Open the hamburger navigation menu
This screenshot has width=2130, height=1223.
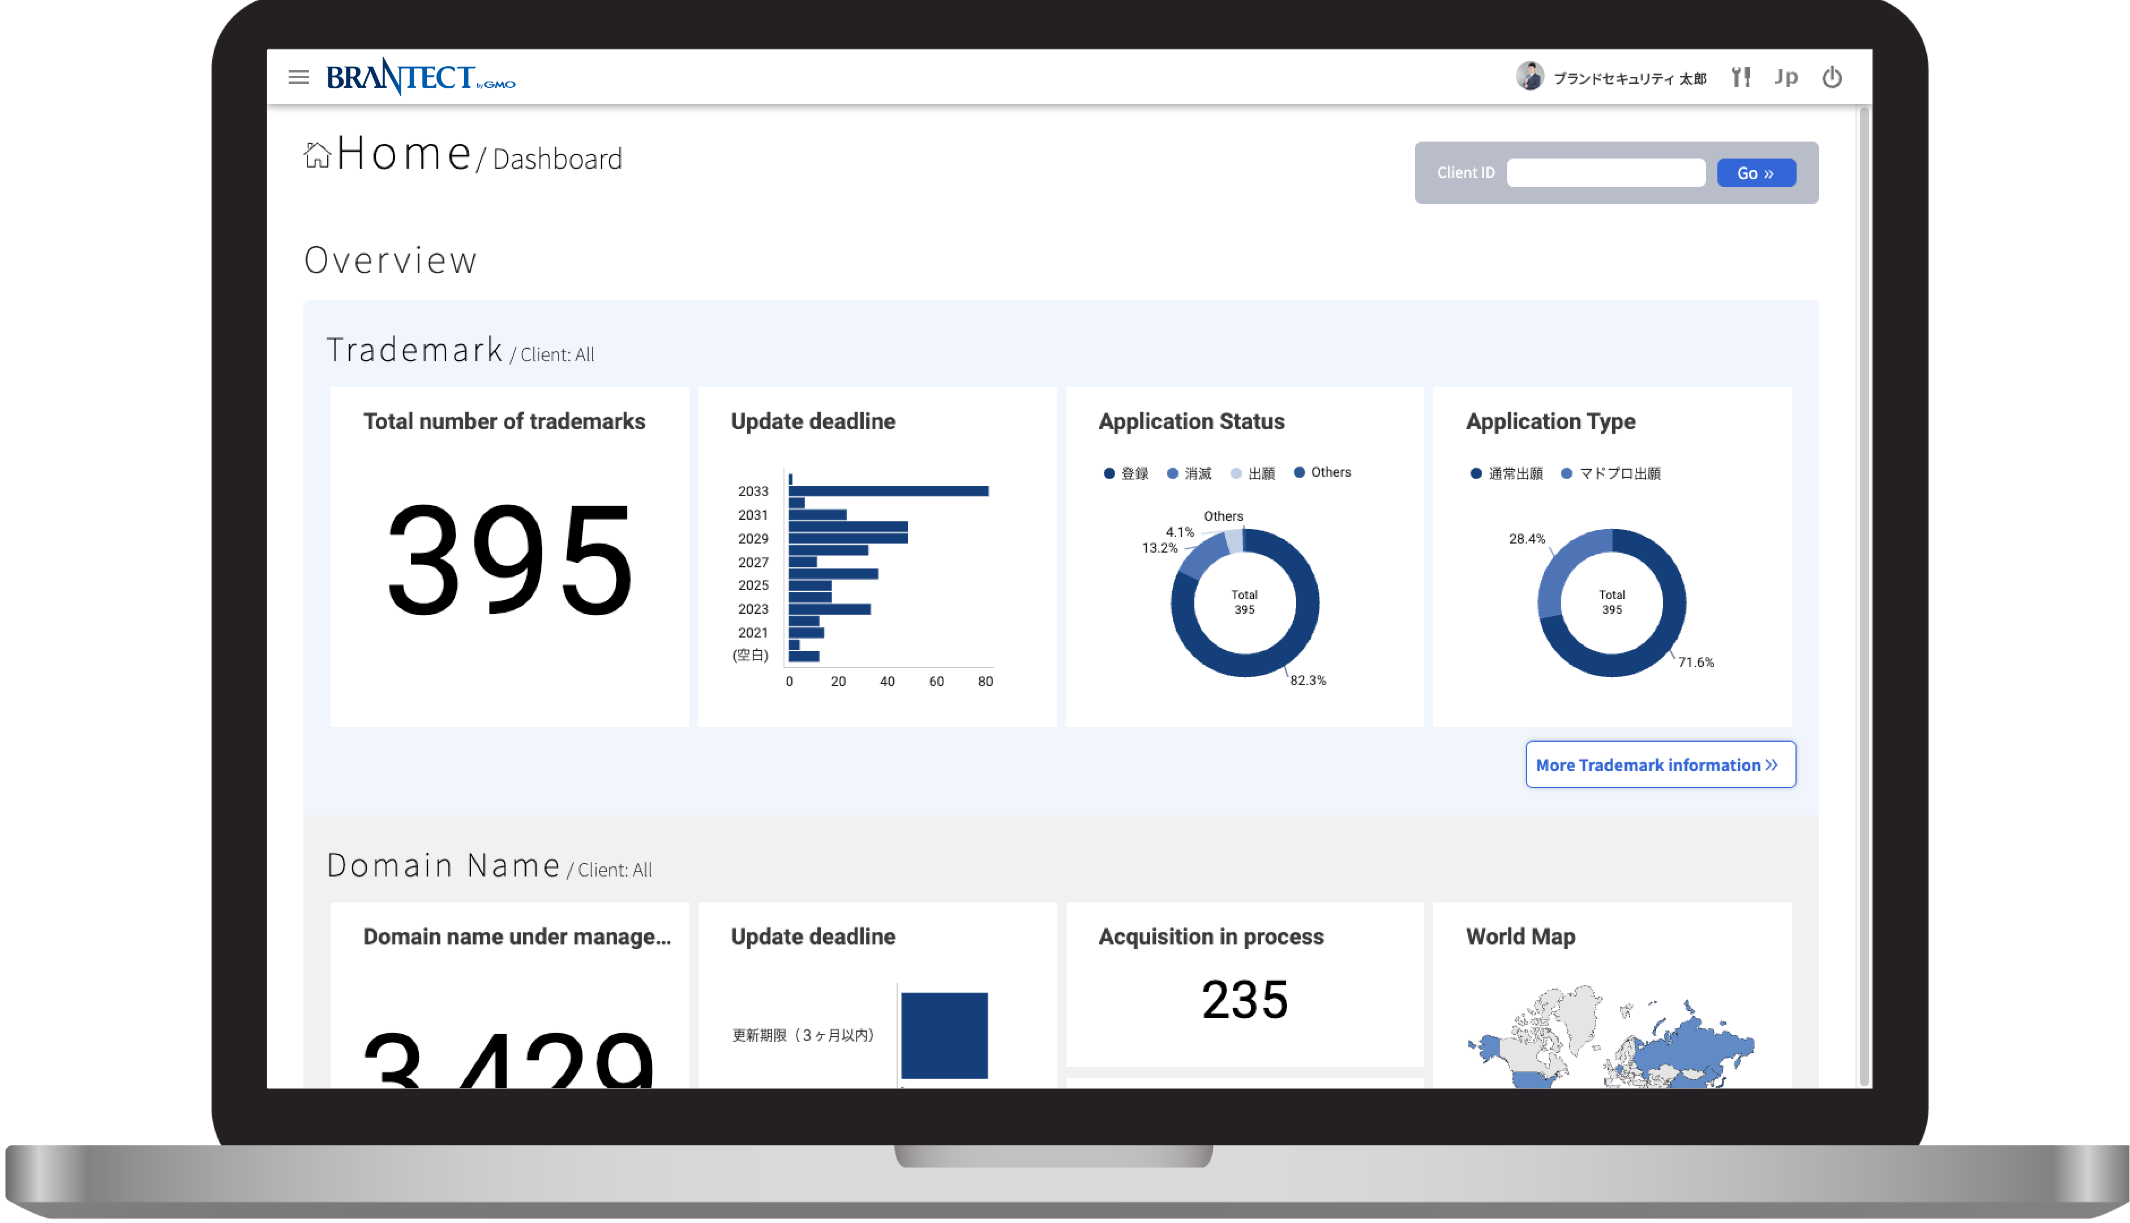pyautogui.click(x=298, y=77)
